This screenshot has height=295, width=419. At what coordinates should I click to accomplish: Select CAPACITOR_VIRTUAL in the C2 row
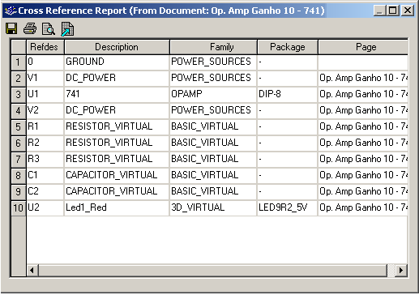tap(117, 192)
